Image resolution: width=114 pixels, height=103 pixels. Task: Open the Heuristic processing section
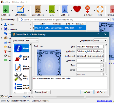click(x=22, y=67)
